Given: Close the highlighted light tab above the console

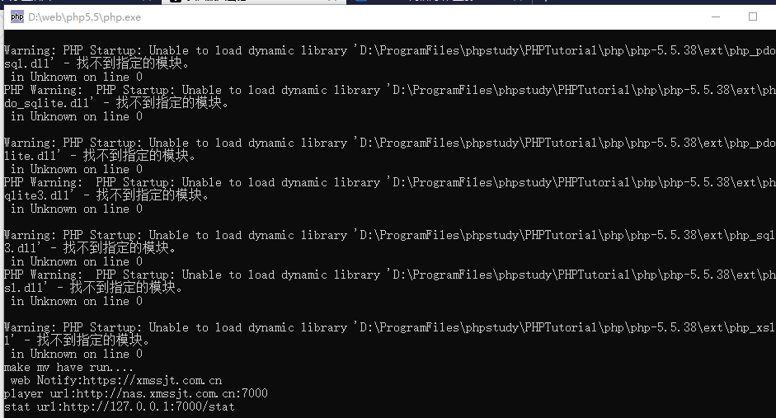Looking at the screenshot, I should click(x=332, y=1).
